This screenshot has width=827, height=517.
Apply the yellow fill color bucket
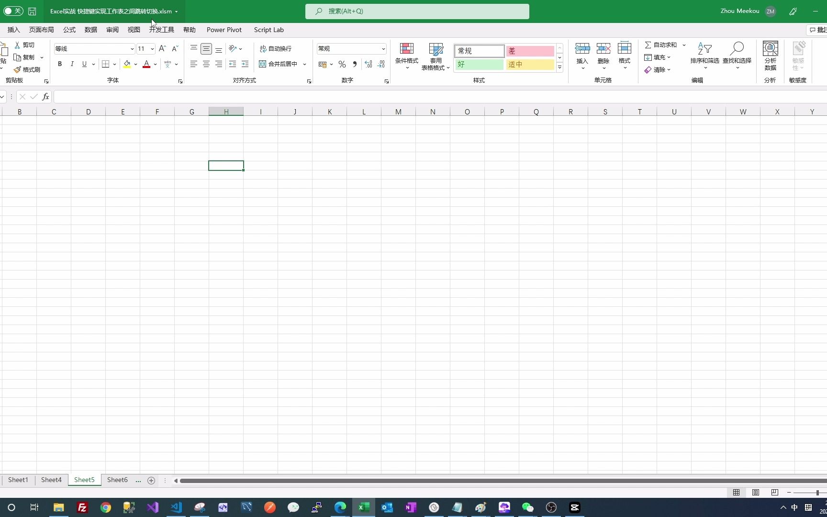(x=127, y=64)
